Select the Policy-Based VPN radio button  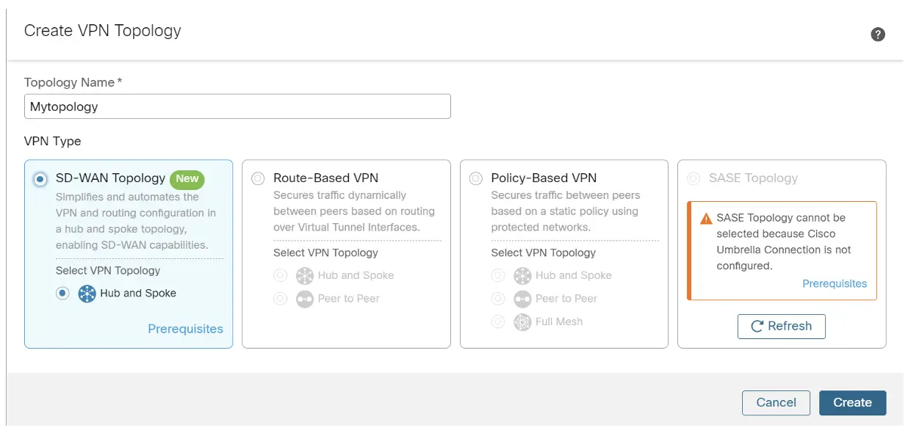475,178
